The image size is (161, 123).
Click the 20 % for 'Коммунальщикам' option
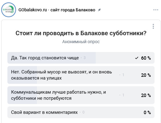point(146,95)
